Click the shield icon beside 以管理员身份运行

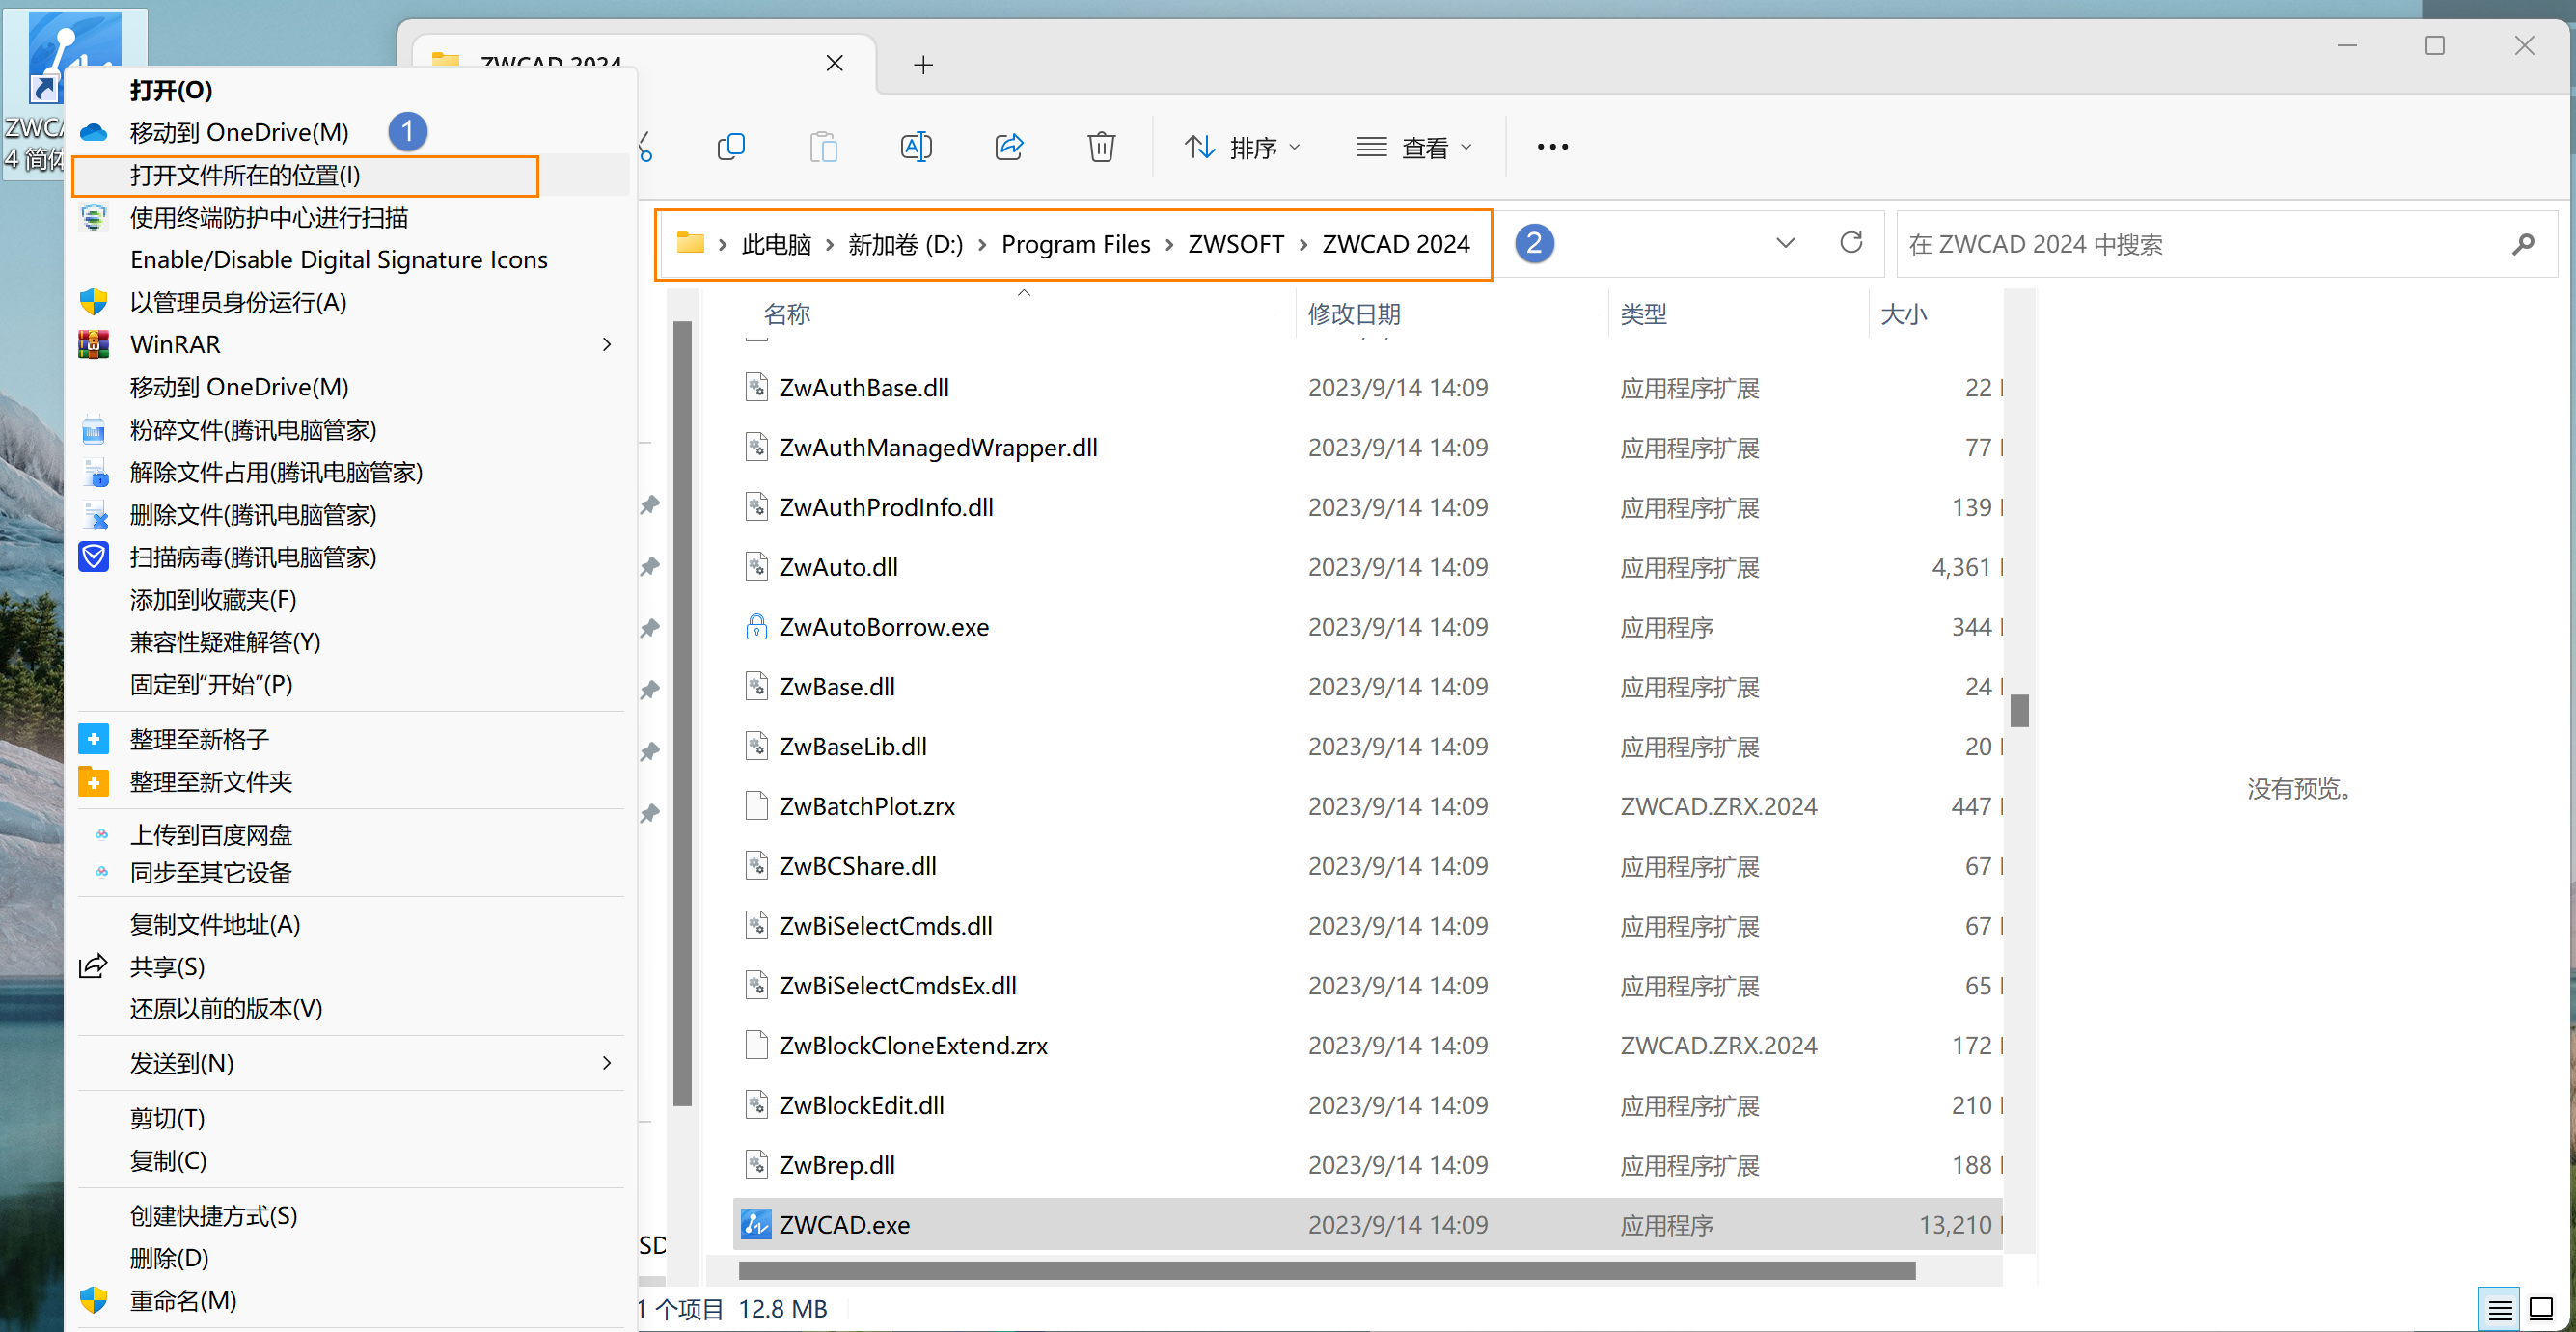point(94,302)
